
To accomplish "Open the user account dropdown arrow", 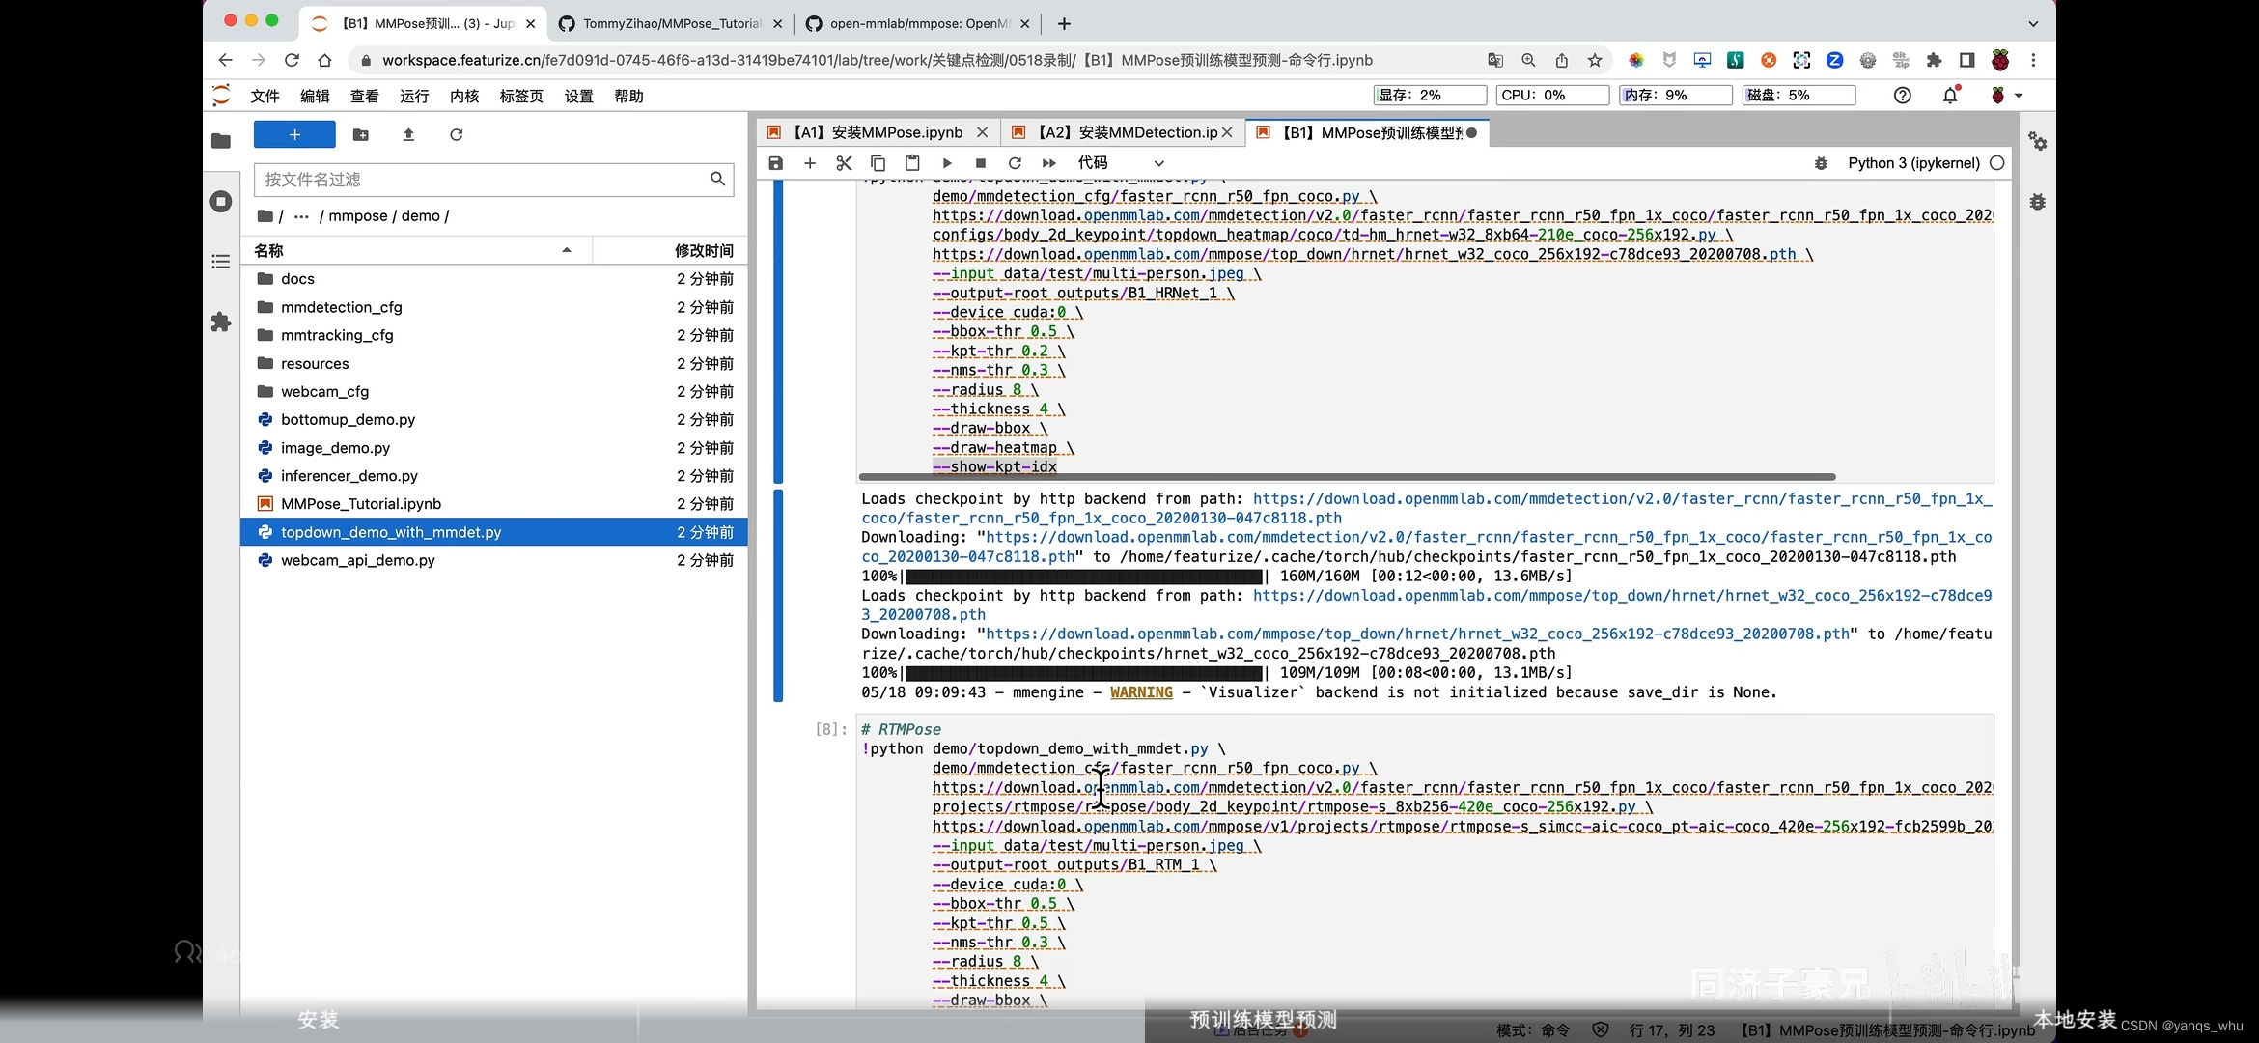I will [2019, 96].
